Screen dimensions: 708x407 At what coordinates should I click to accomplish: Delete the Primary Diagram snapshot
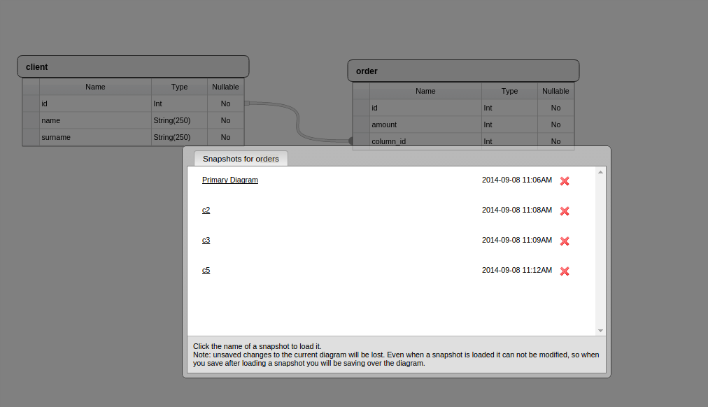tap(565, 181)
